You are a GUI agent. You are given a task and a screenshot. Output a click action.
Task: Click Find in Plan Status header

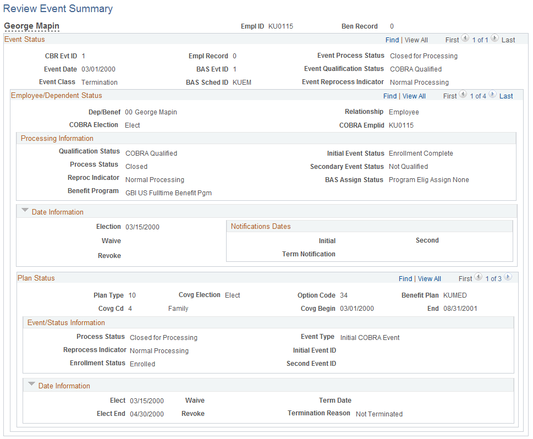(x=405, y=279)
